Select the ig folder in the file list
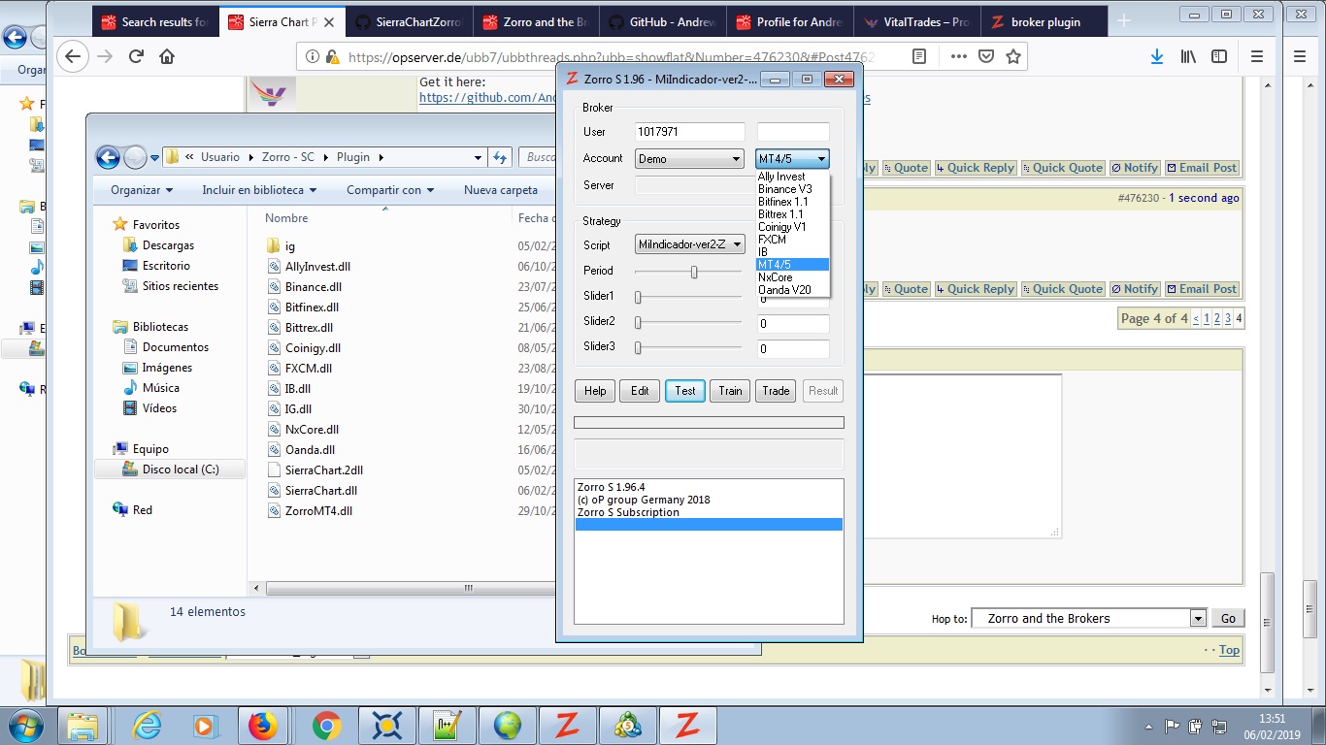 (x=289, y=246)
